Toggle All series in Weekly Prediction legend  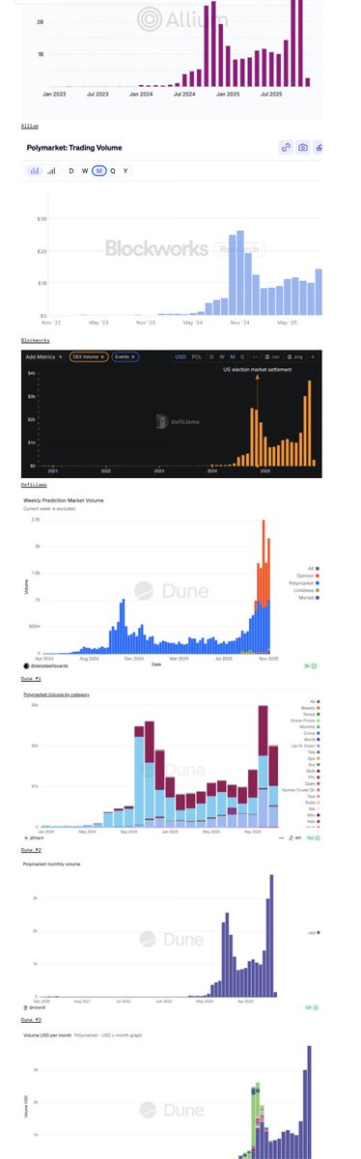pyautogui.click(x=314, y=568)
